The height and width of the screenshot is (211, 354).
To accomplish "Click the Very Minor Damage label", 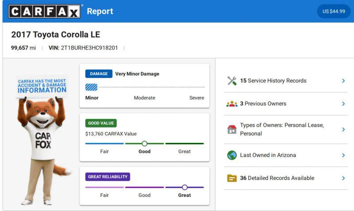I will pos(137,74).
